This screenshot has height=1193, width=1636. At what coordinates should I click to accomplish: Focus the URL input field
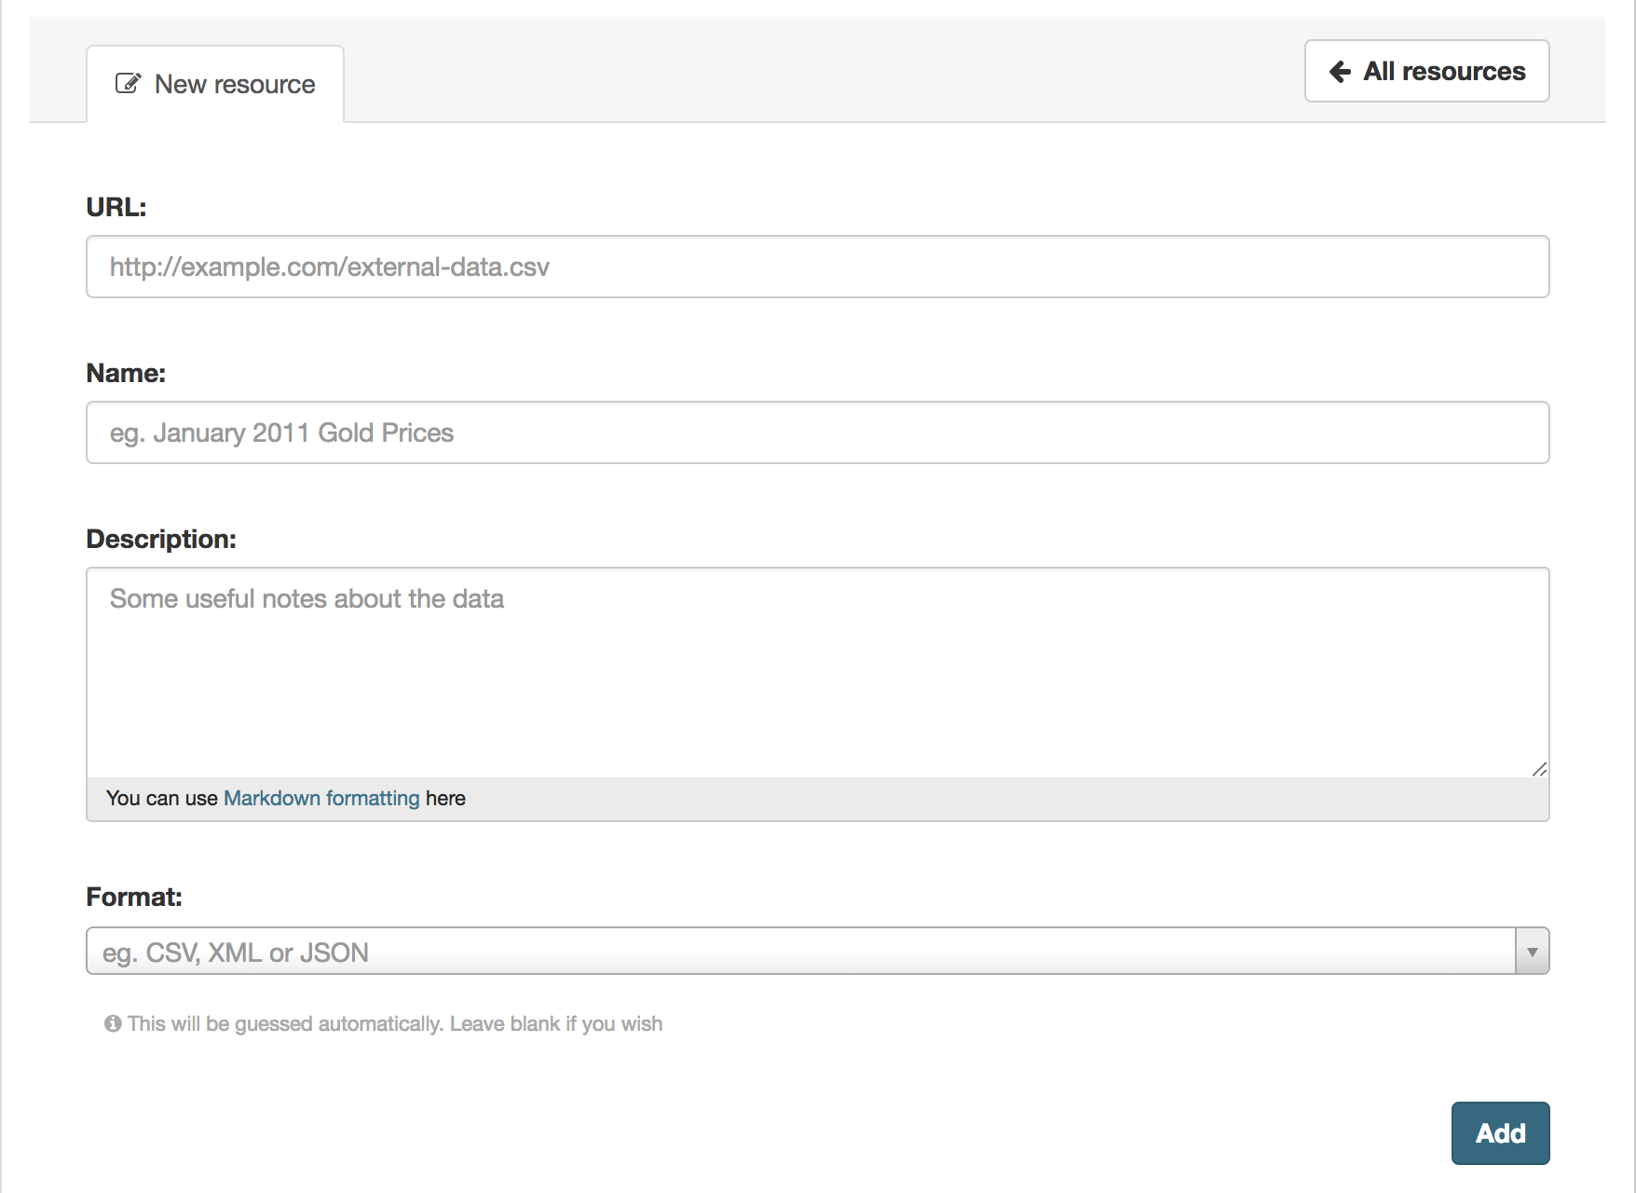[817, 267]
